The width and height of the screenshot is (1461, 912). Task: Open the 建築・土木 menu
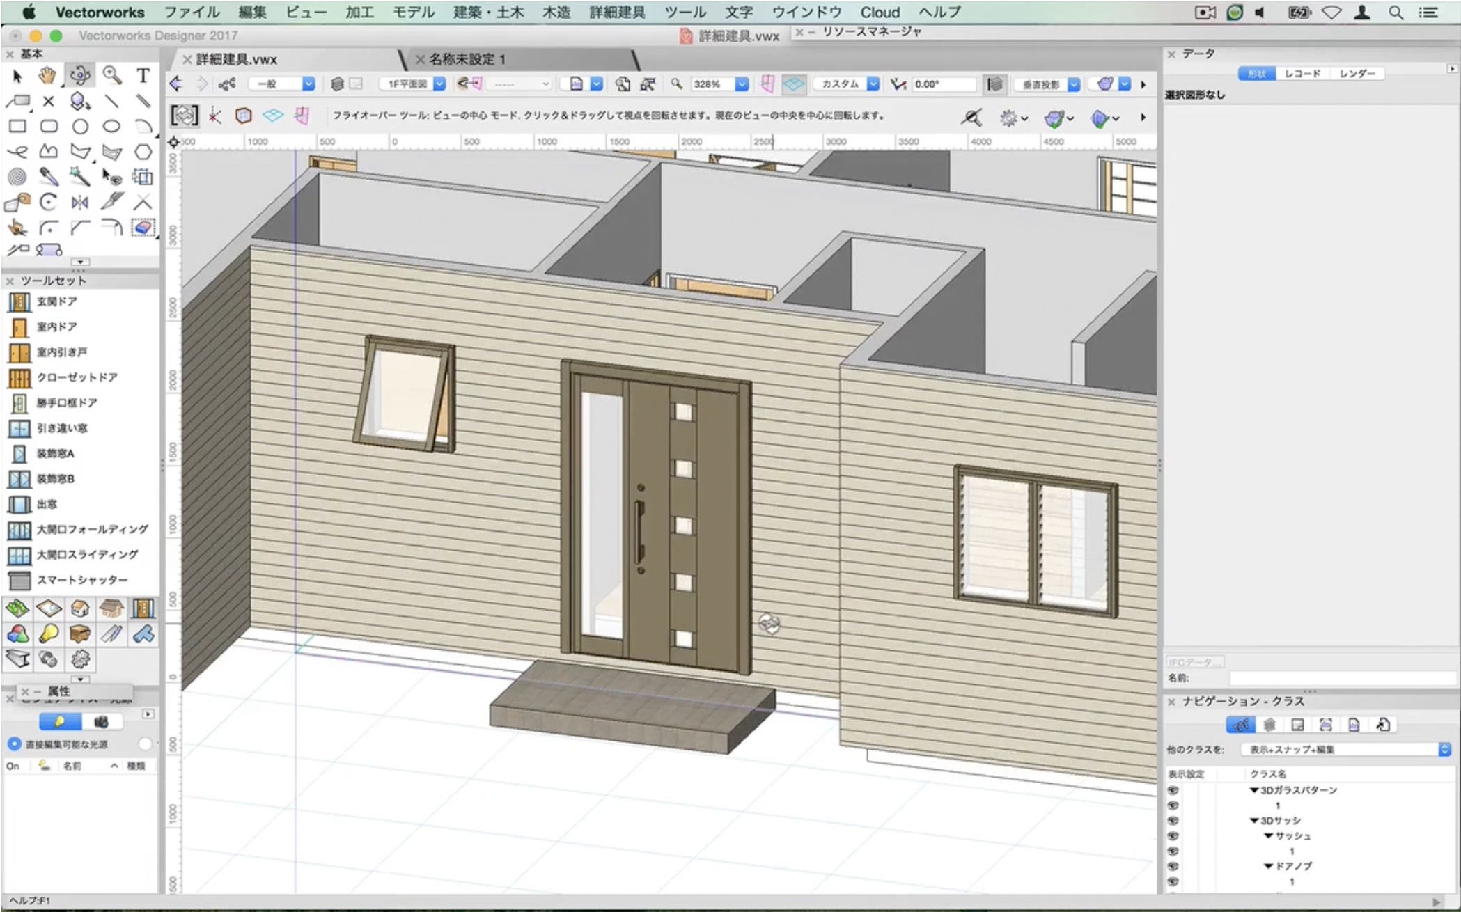click(488, 12)
